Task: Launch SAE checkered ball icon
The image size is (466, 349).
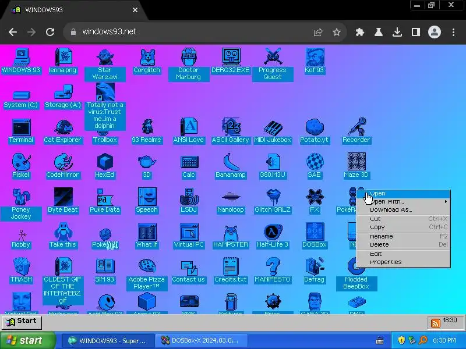Action: click(x=315, y=162)
